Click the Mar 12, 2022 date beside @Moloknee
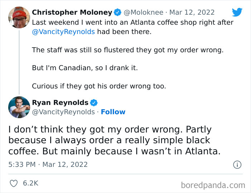Viewport: 251px width, 193px height. [x=192, y=13]
